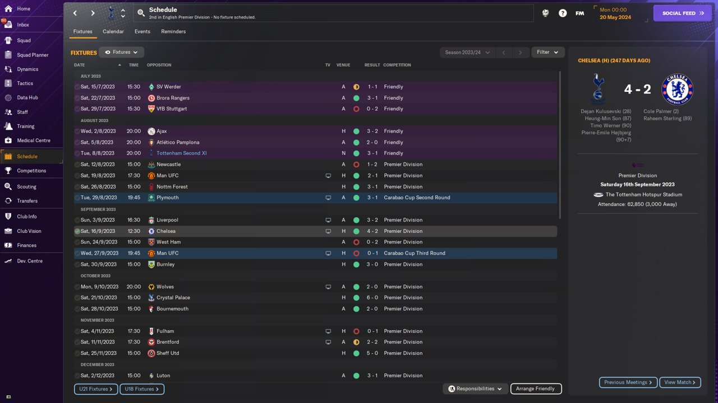Switch to the Calendar tab
Screen dimensions: 718x403
pyautogui.click(x=113, y=31)
